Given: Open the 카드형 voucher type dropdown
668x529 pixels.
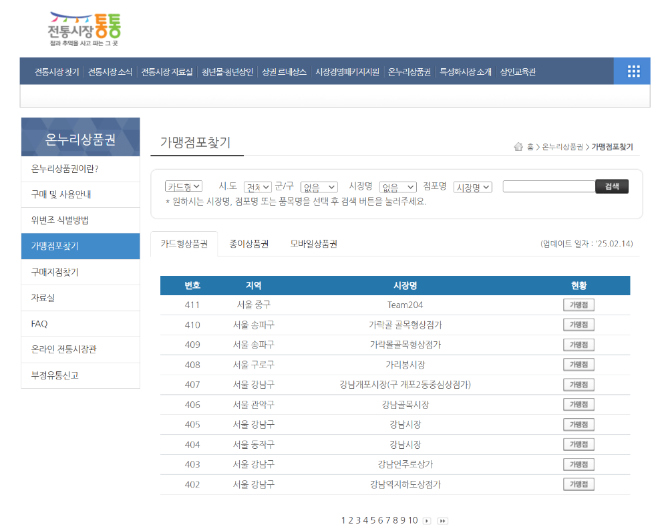Looking at the screenshot, I should [x=183, y=186].
